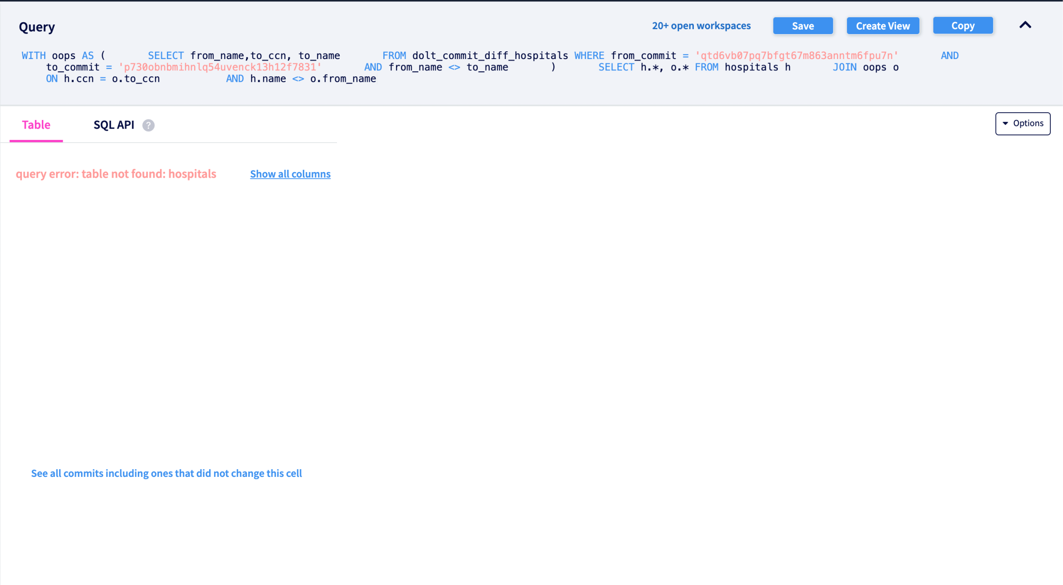Open the 20+ open workspaces link

tap(702, 25)
